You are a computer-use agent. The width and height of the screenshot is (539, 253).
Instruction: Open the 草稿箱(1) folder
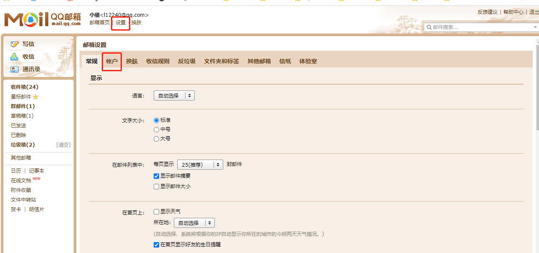point(22,116)
